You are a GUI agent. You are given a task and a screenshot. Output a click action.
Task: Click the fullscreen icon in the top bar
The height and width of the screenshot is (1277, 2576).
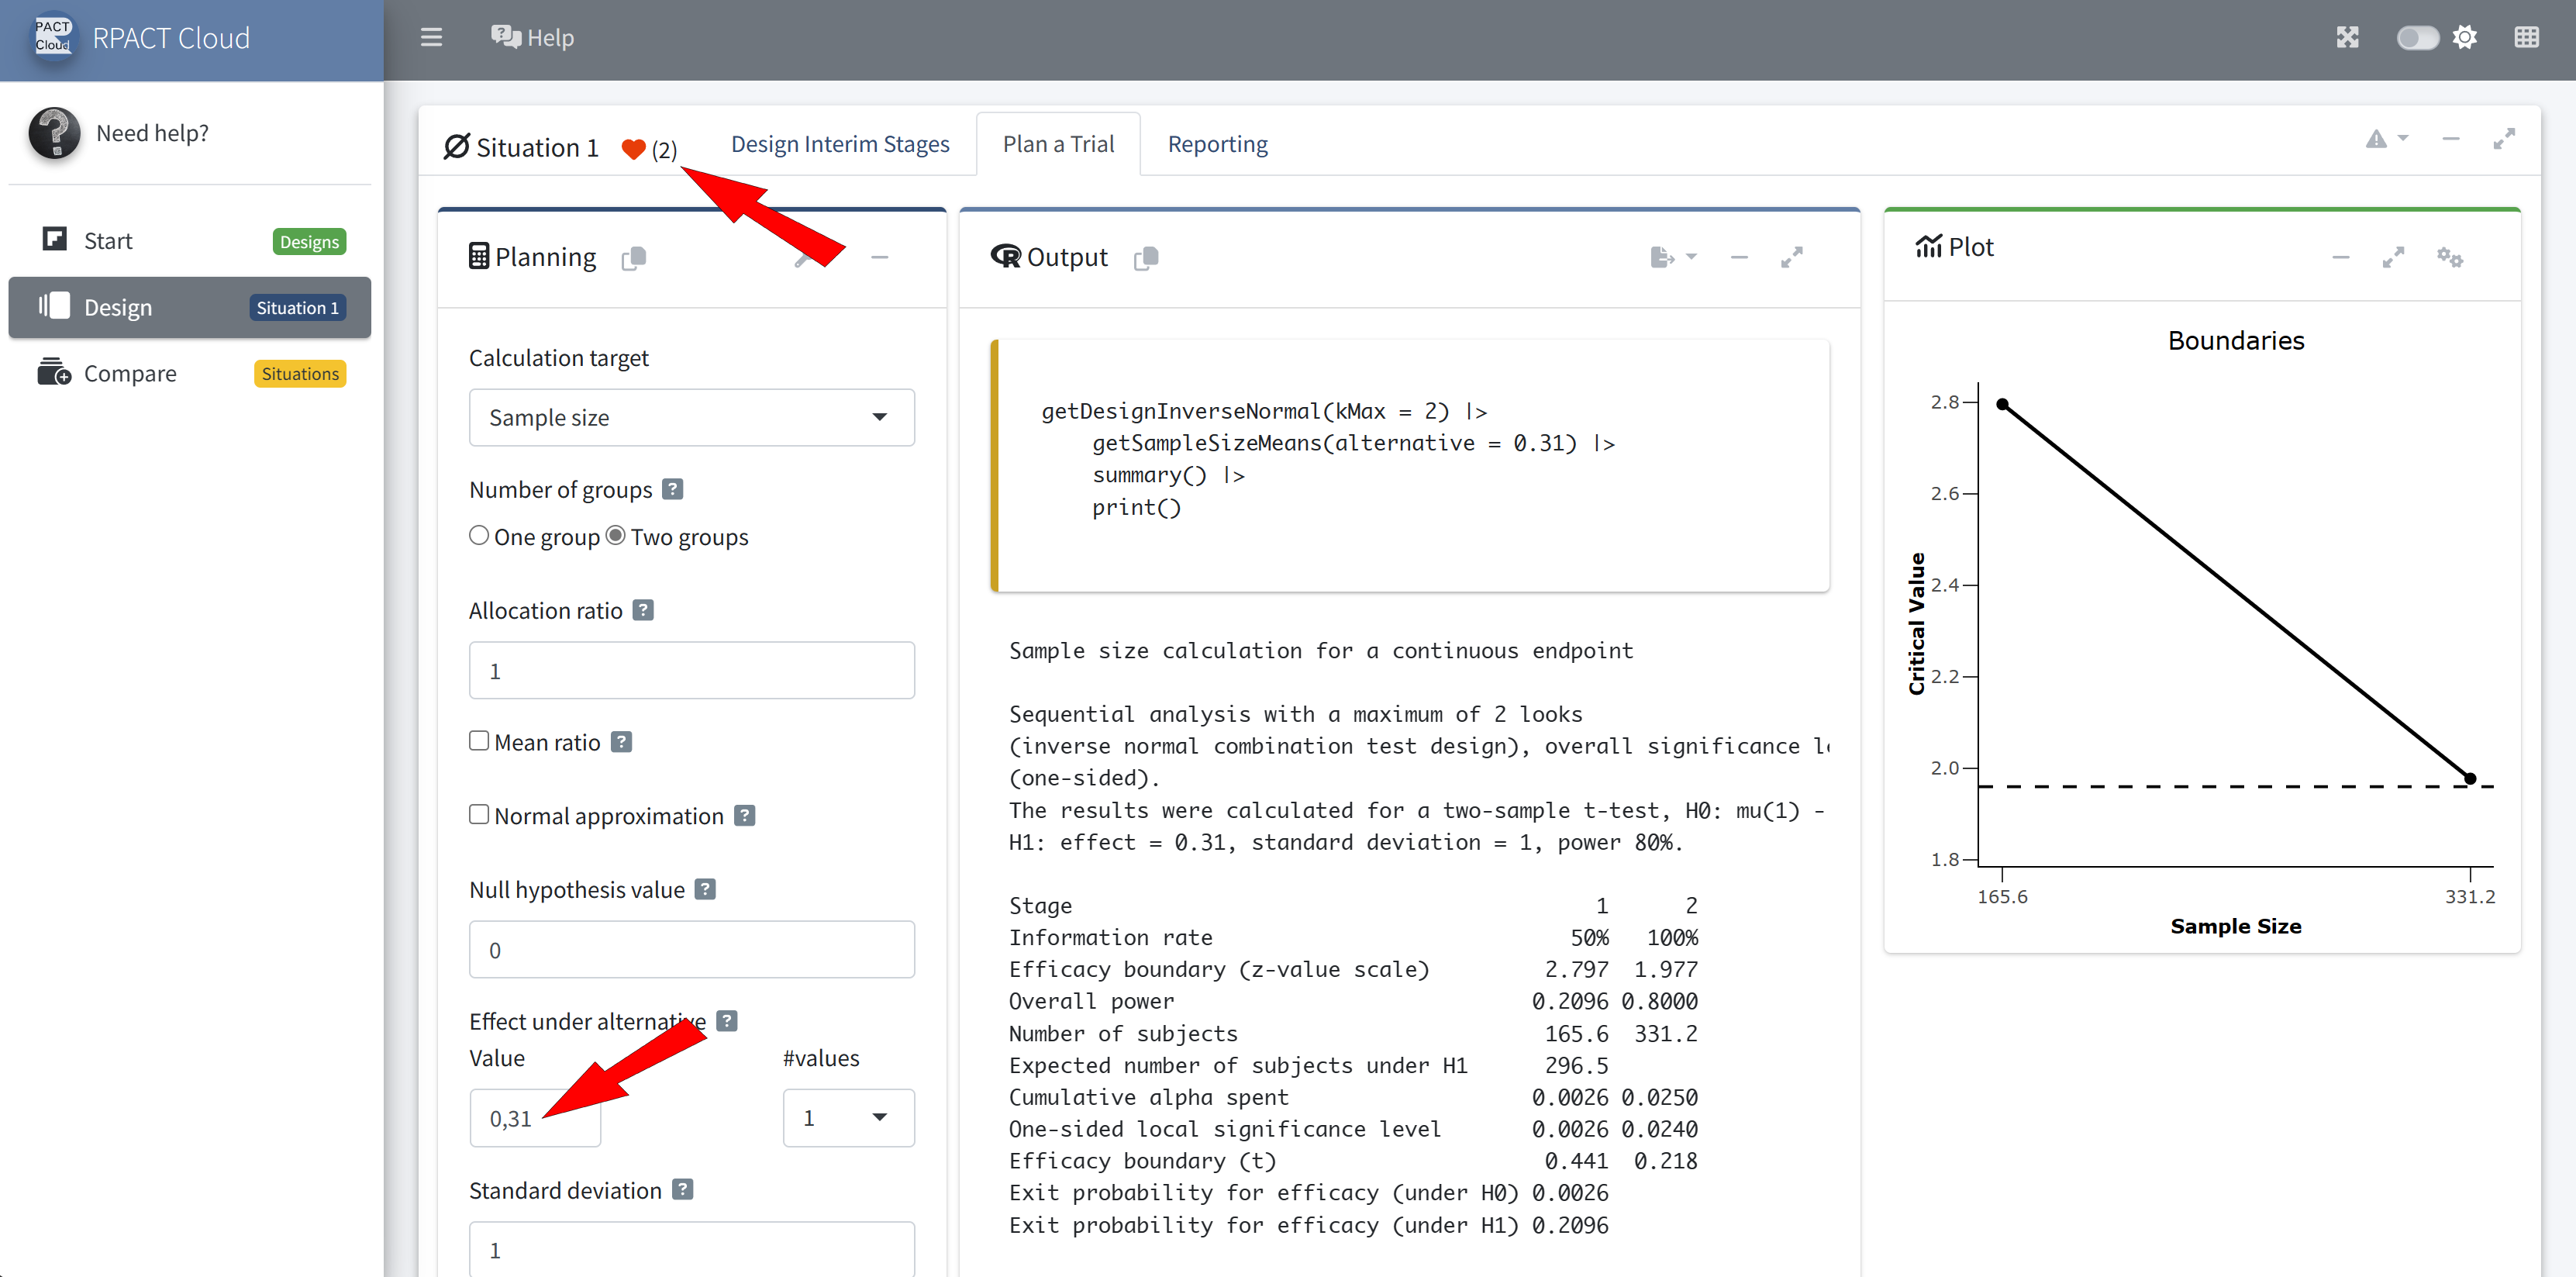click(2347, 38)
